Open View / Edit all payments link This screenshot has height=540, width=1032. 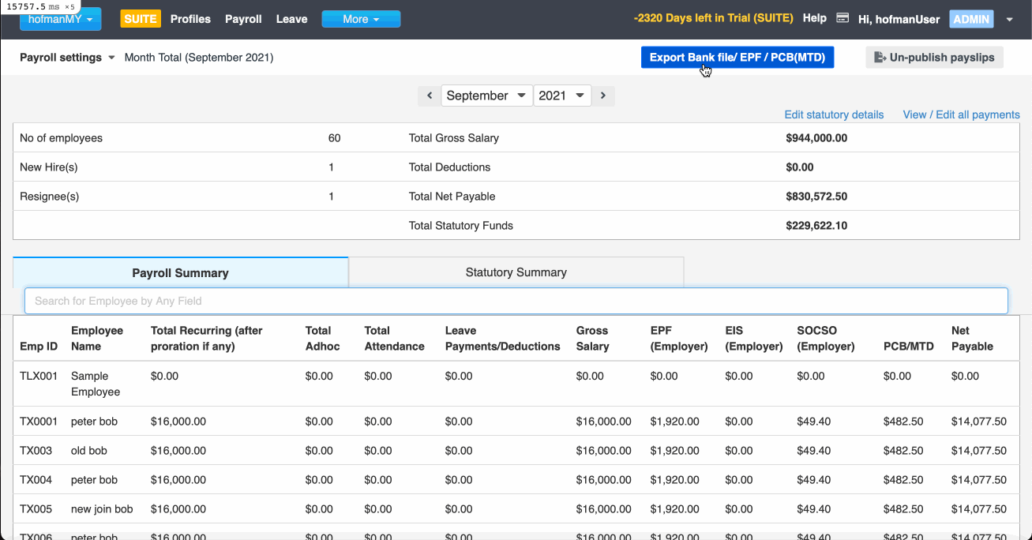(x=961, y=114)
